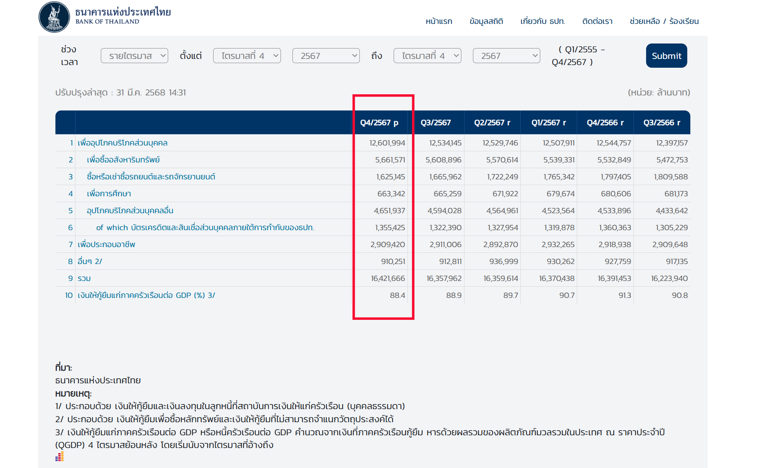The height and width of the screenshot is (468, 765).
Task: Open the เกี่ยวกับ ธปท. menu
Action: point(543,21)
